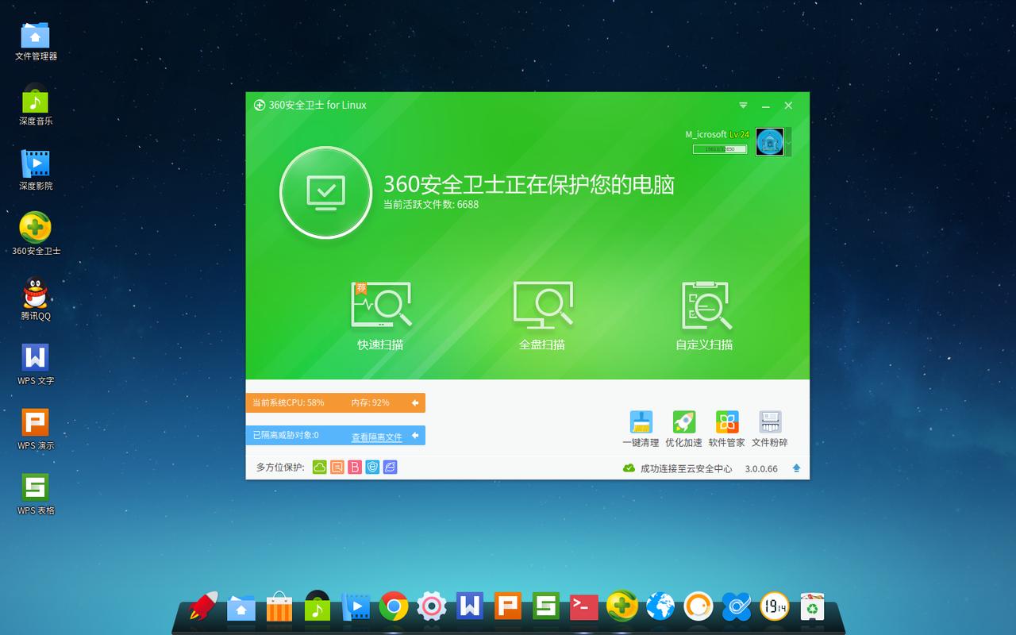Start a 全盘扫描 full disk scan
1016x635 pixels.
click(x=543, y=306)
